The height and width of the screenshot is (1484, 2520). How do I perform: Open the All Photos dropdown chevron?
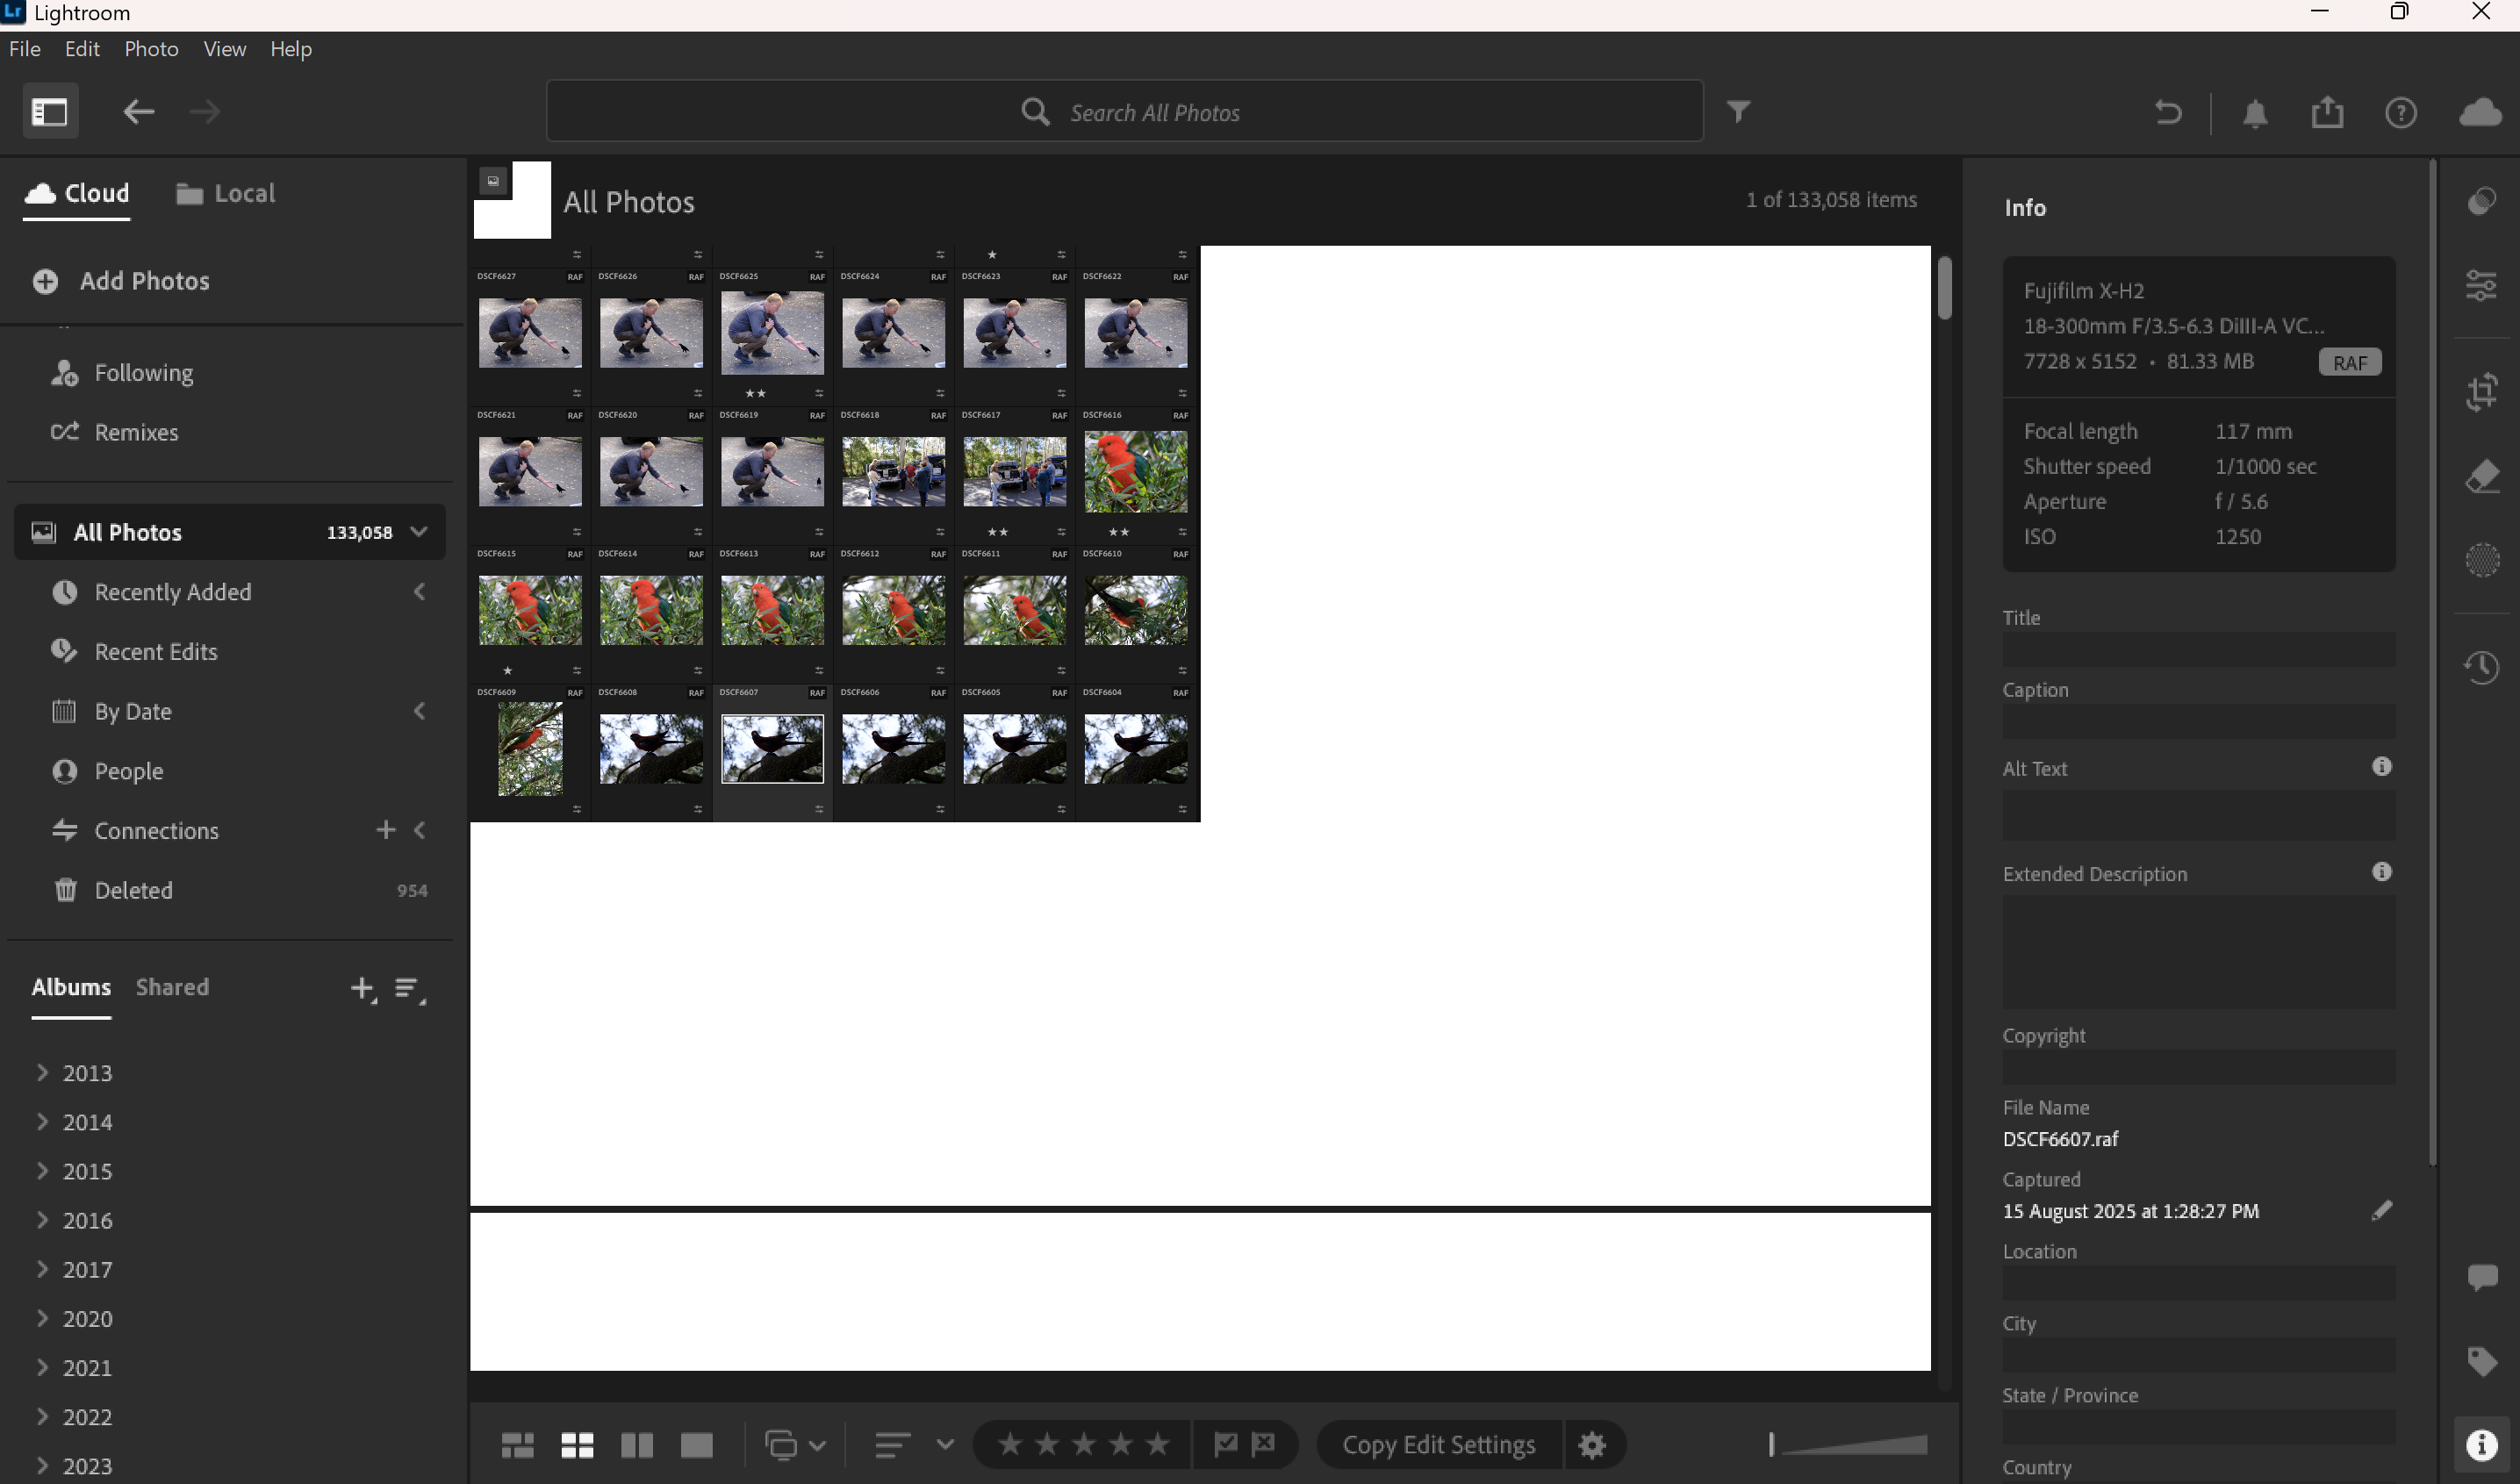coord(418,532)
